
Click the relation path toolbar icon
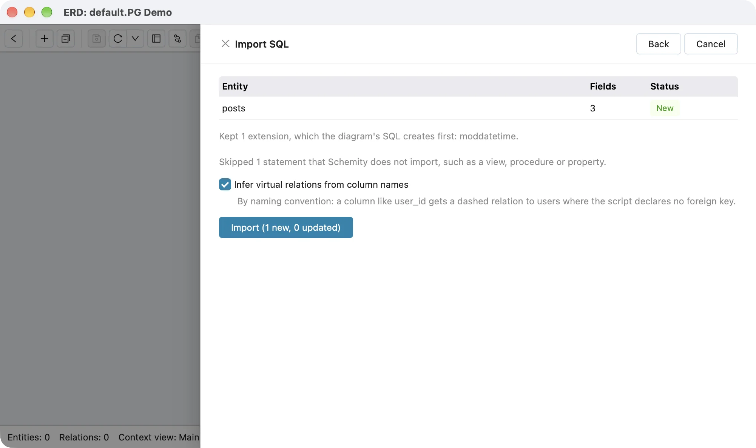tap(177, 39)
